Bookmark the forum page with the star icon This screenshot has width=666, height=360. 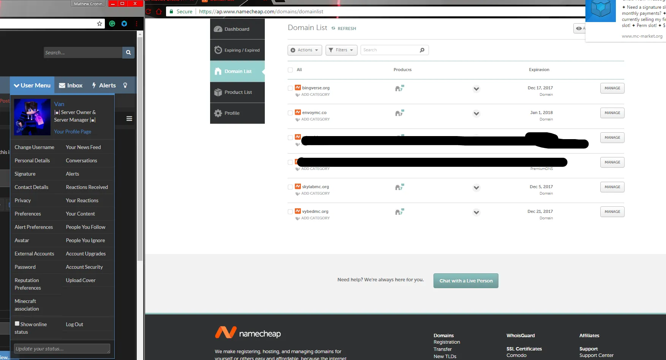100,24
